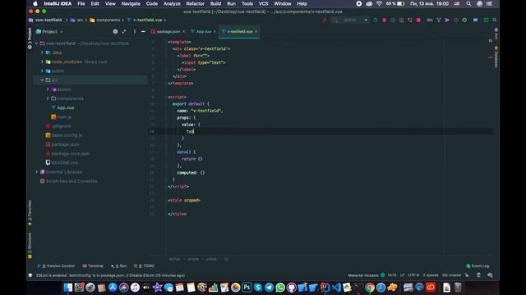The height and width of the screenshot is (295, 526).
Task: Click the Spotlight search icon in menu bar
Action: pos(468,3)
